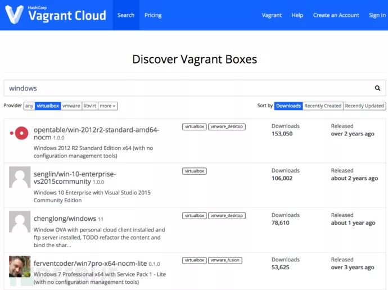388x290 pixels.
Task: Click the search magnifier icon
Action: click(378, 88)
